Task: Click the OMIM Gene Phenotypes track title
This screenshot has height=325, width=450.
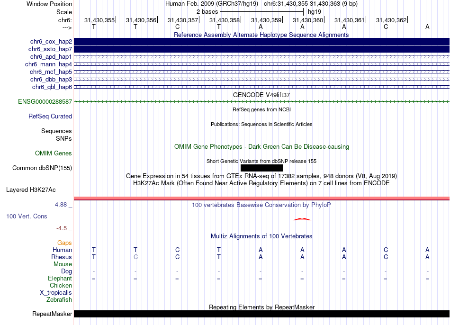Action: 261,147
